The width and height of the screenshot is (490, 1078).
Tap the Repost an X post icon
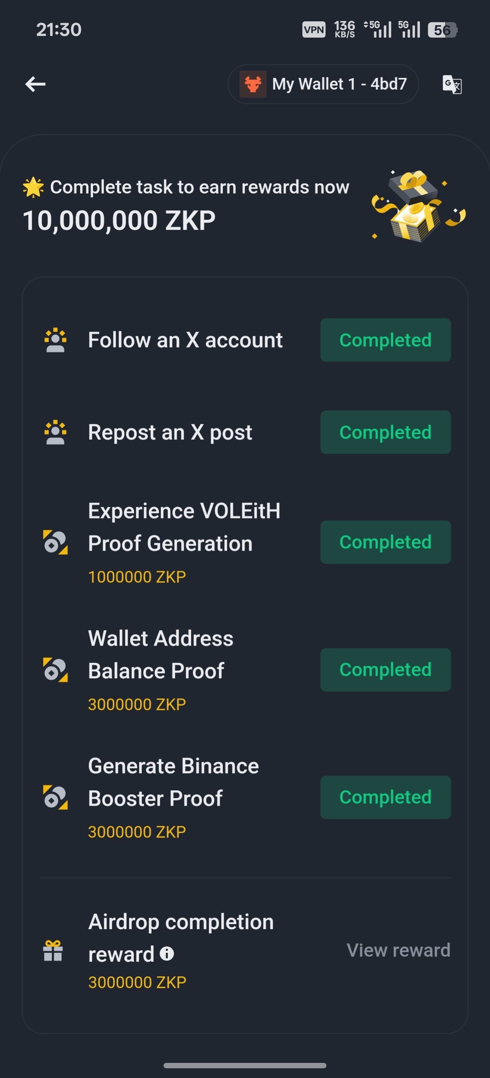pyautogui.click(x=55, y=432)
